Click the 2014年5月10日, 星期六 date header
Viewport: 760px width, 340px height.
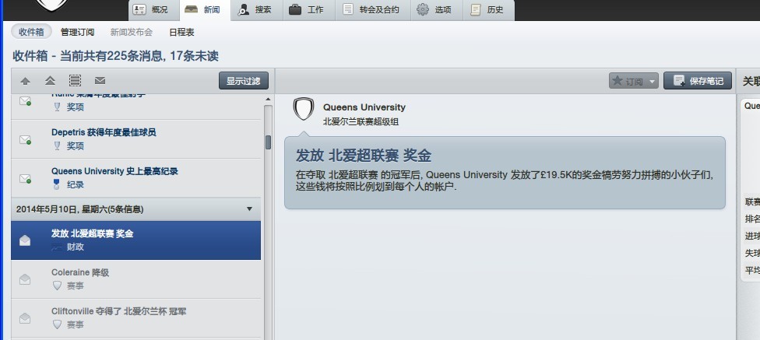point(135,209)
